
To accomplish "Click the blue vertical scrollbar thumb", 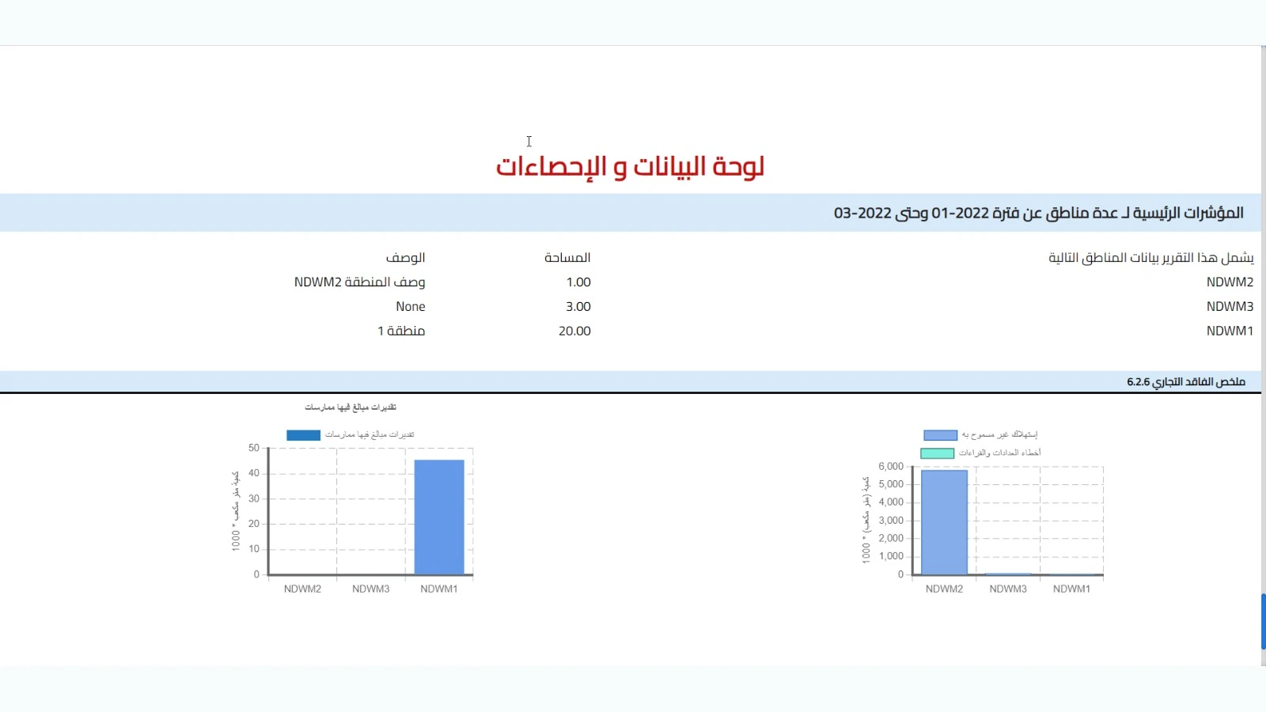I will coord(1263,621).
